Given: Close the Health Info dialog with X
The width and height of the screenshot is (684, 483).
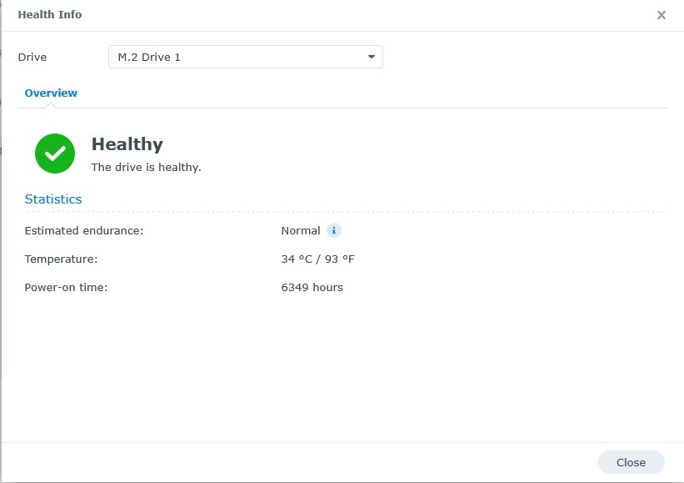Looking at the screenshot, I should click(662, 15).
